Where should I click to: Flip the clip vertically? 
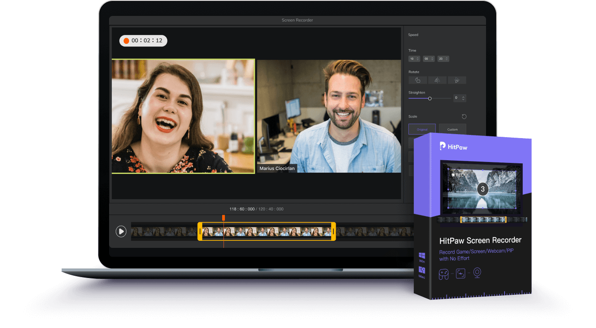coord(457,80)
